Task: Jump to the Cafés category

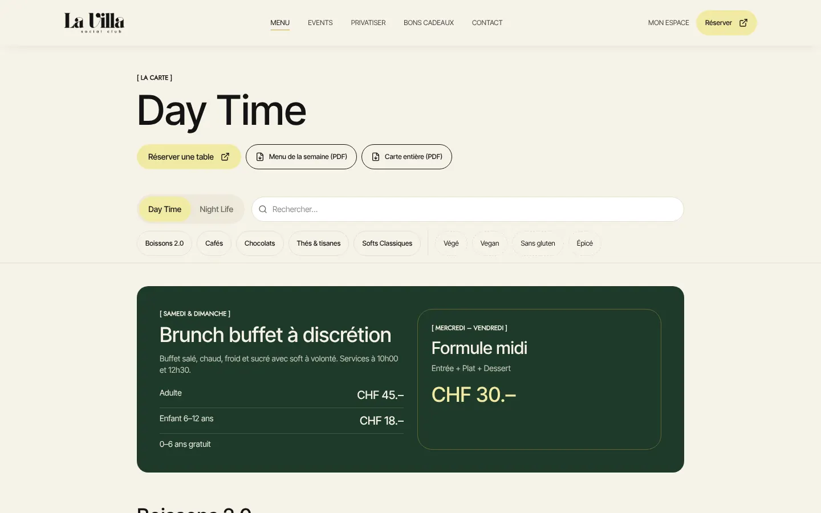Action: pos(214,243)
